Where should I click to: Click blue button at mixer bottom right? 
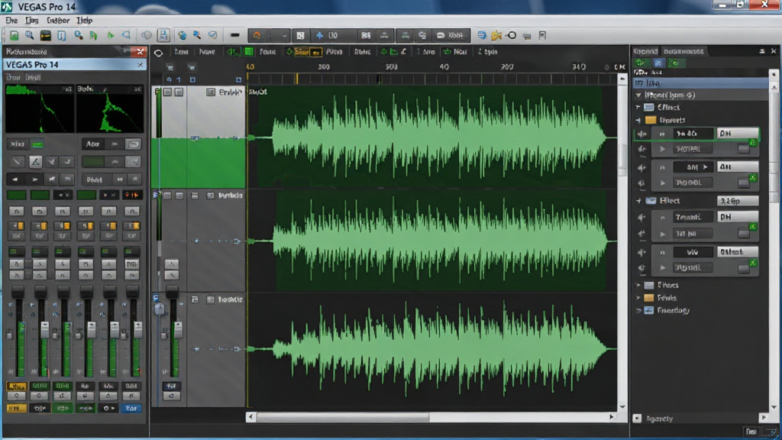[131, 408]
